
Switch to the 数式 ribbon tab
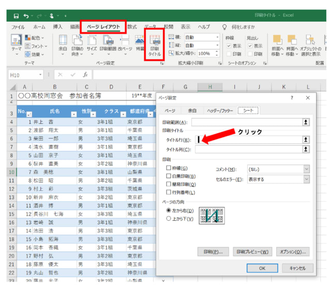point(132,27)
